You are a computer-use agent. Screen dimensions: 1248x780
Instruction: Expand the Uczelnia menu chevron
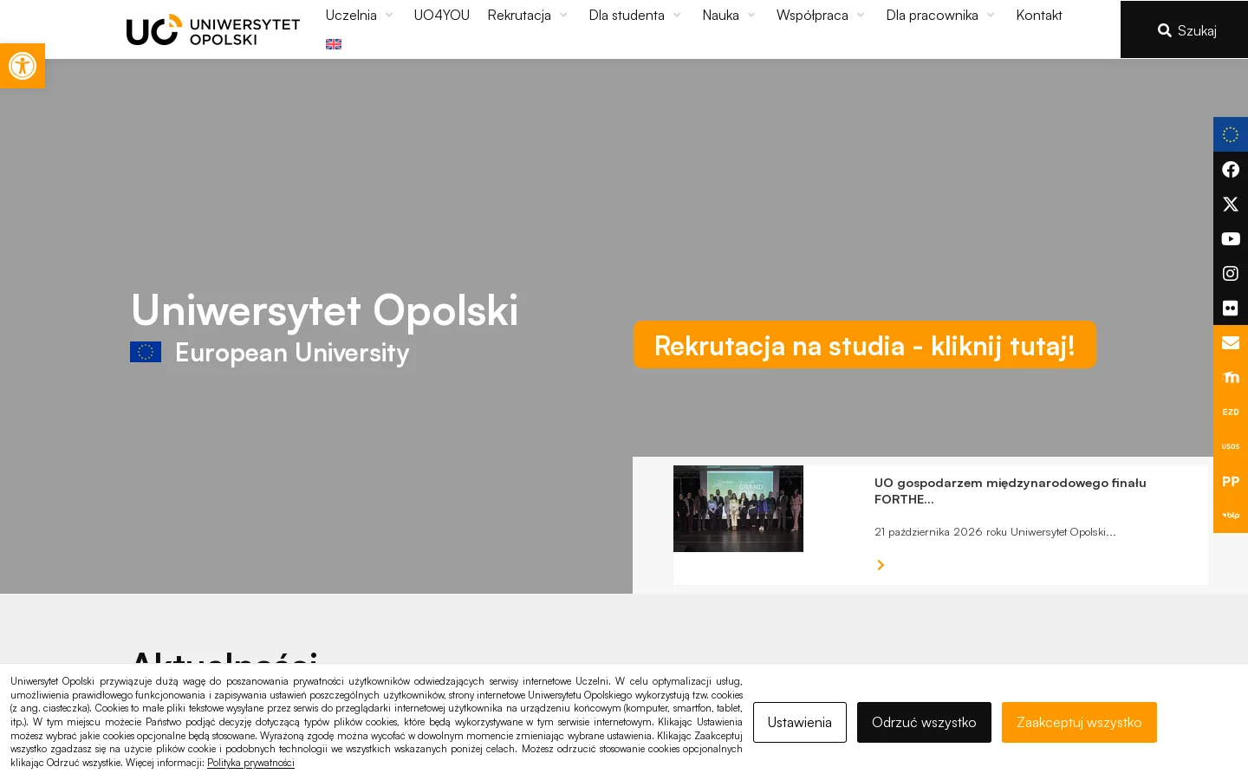click(x=389, y=15)
